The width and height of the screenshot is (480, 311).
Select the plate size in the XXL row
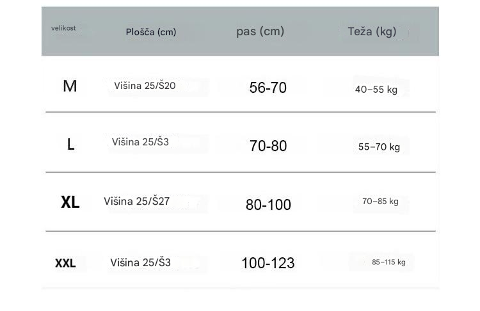140,262
